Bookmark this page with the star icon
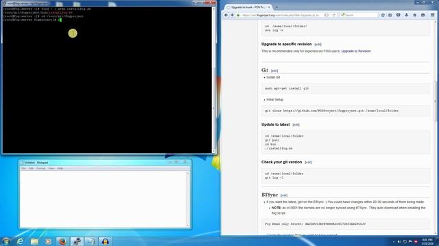The image size is (439, 246). click(x=383, y=15)
